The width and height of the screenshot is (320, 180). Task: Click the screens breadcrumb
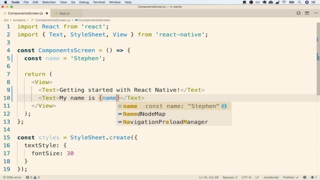point(19,20)
